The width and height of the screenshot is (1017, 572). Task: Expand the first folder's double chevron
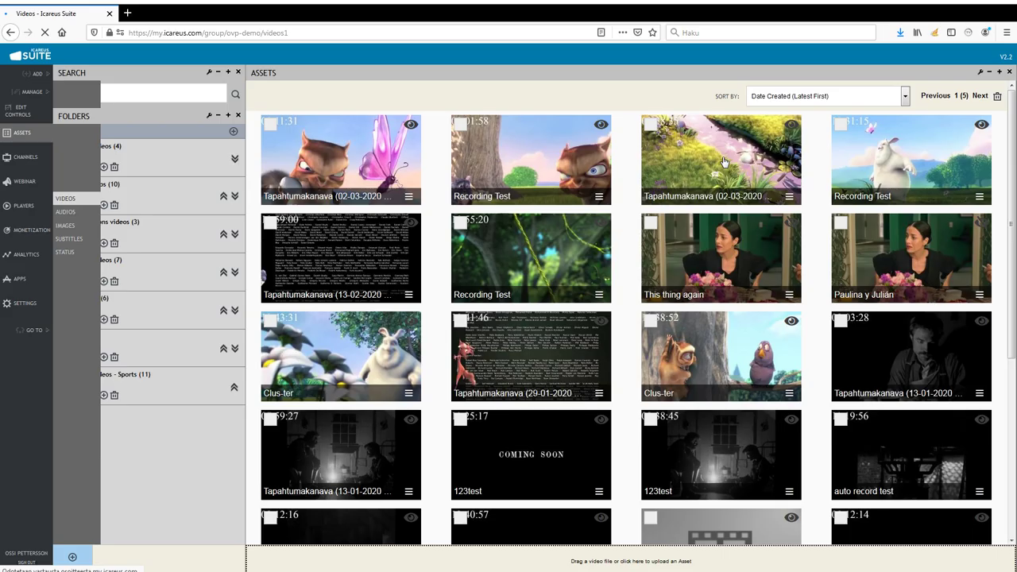234,159
